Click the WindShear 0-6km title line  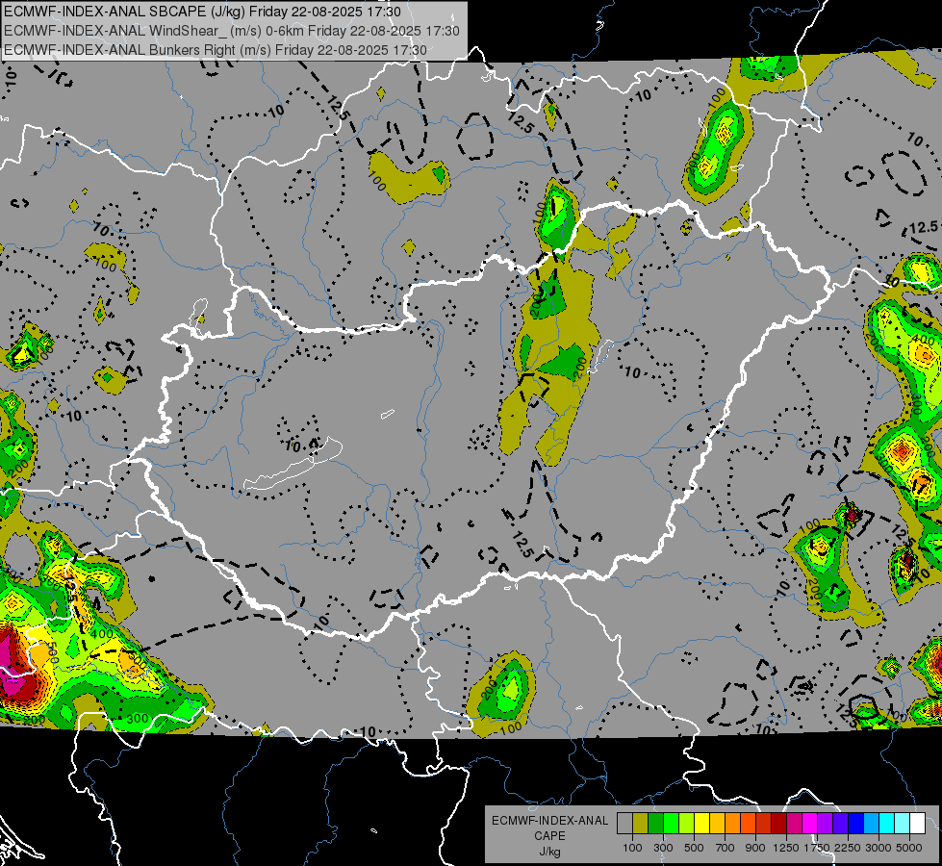231,31
